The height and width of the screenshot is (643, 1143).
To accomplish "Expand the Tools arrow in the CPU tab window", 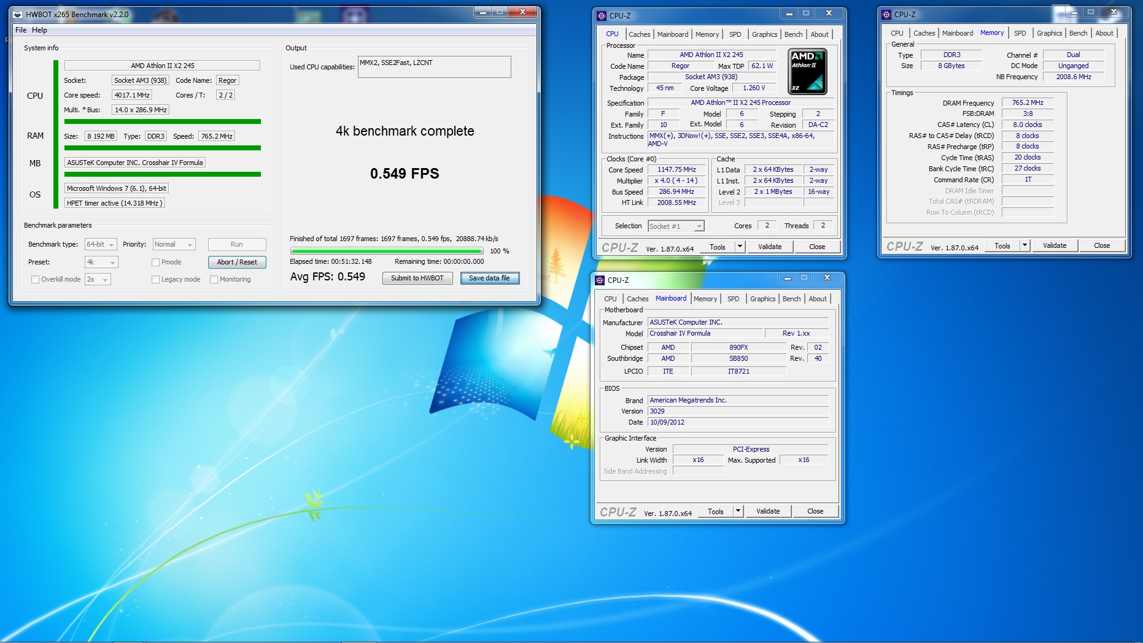I will tap(740, 247).
